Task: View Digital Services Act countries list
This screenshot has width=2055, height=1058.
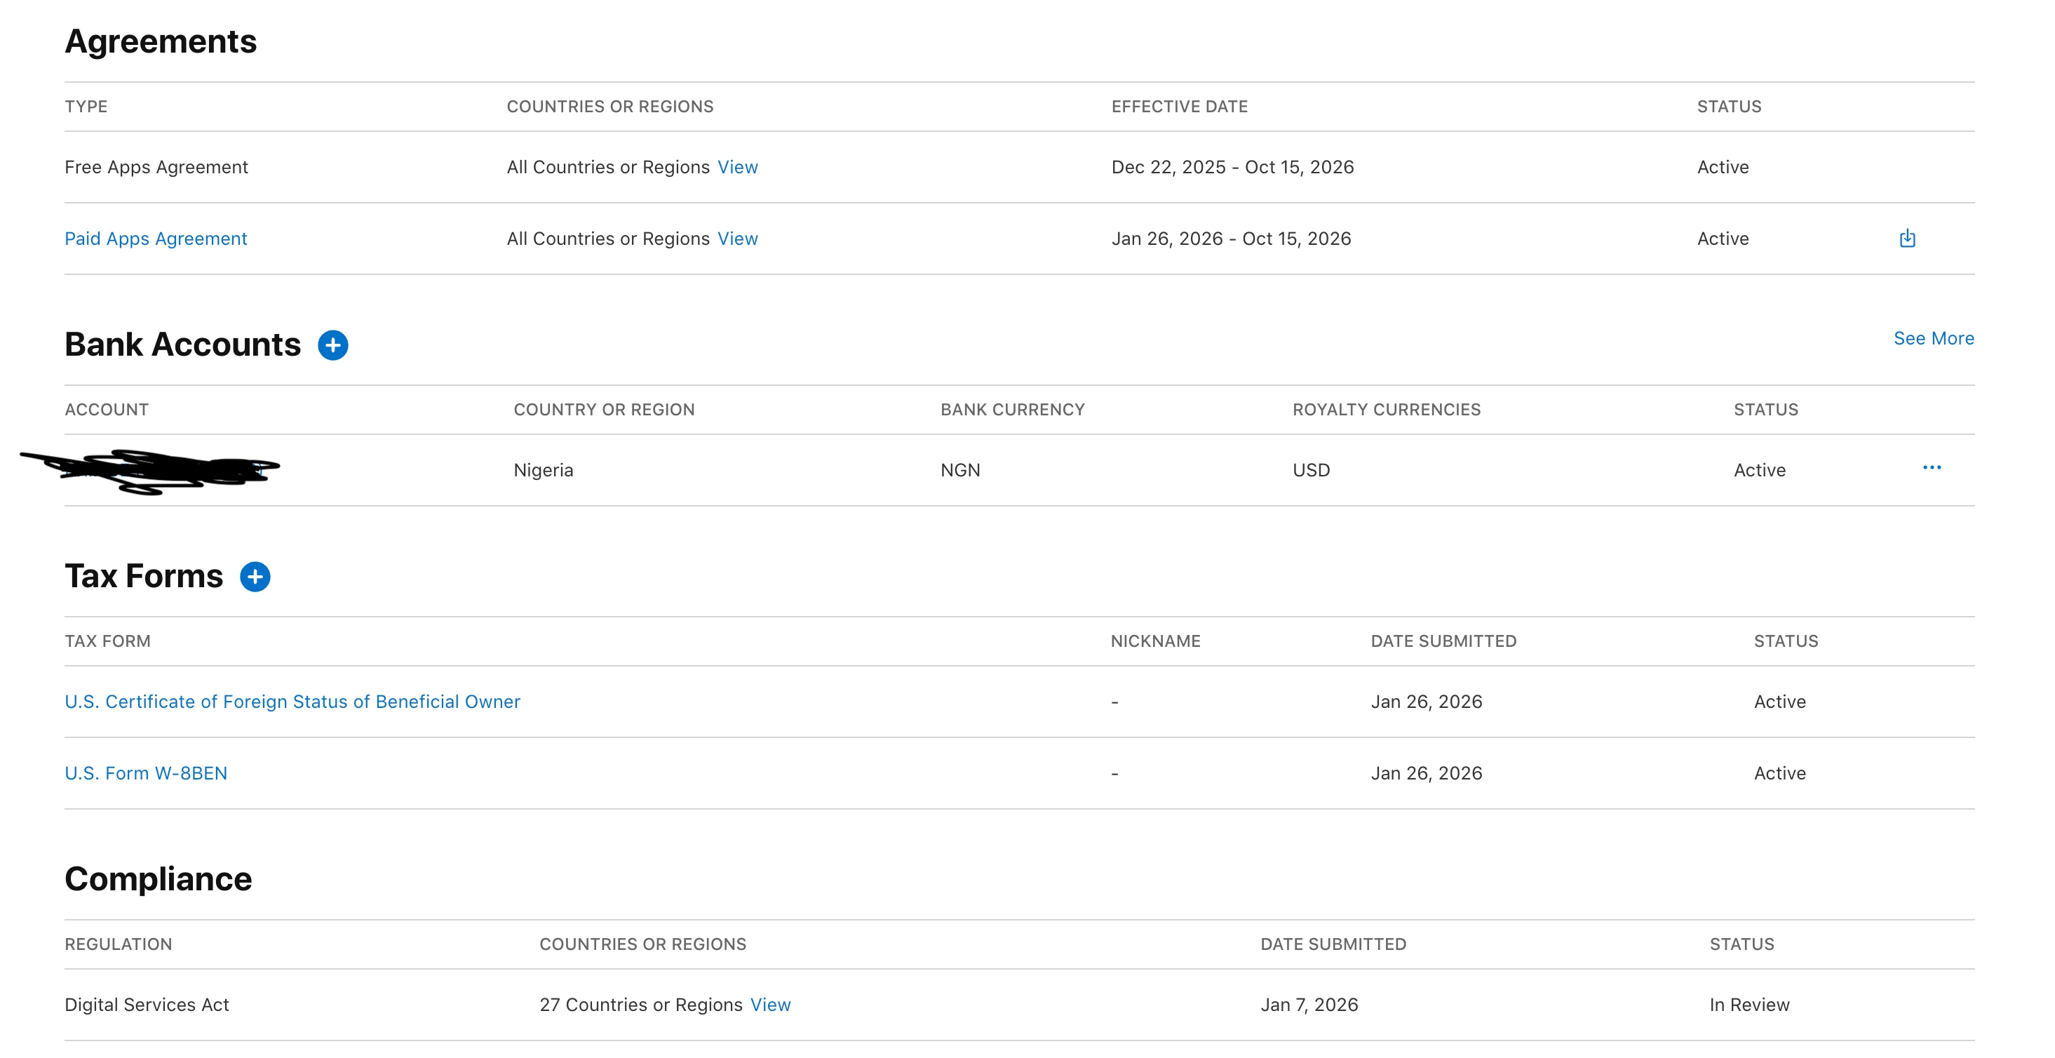Action: (770, 1005)
